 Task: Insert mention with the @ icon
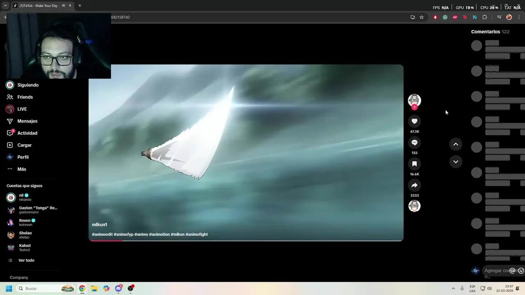click(x=512, y=270)
